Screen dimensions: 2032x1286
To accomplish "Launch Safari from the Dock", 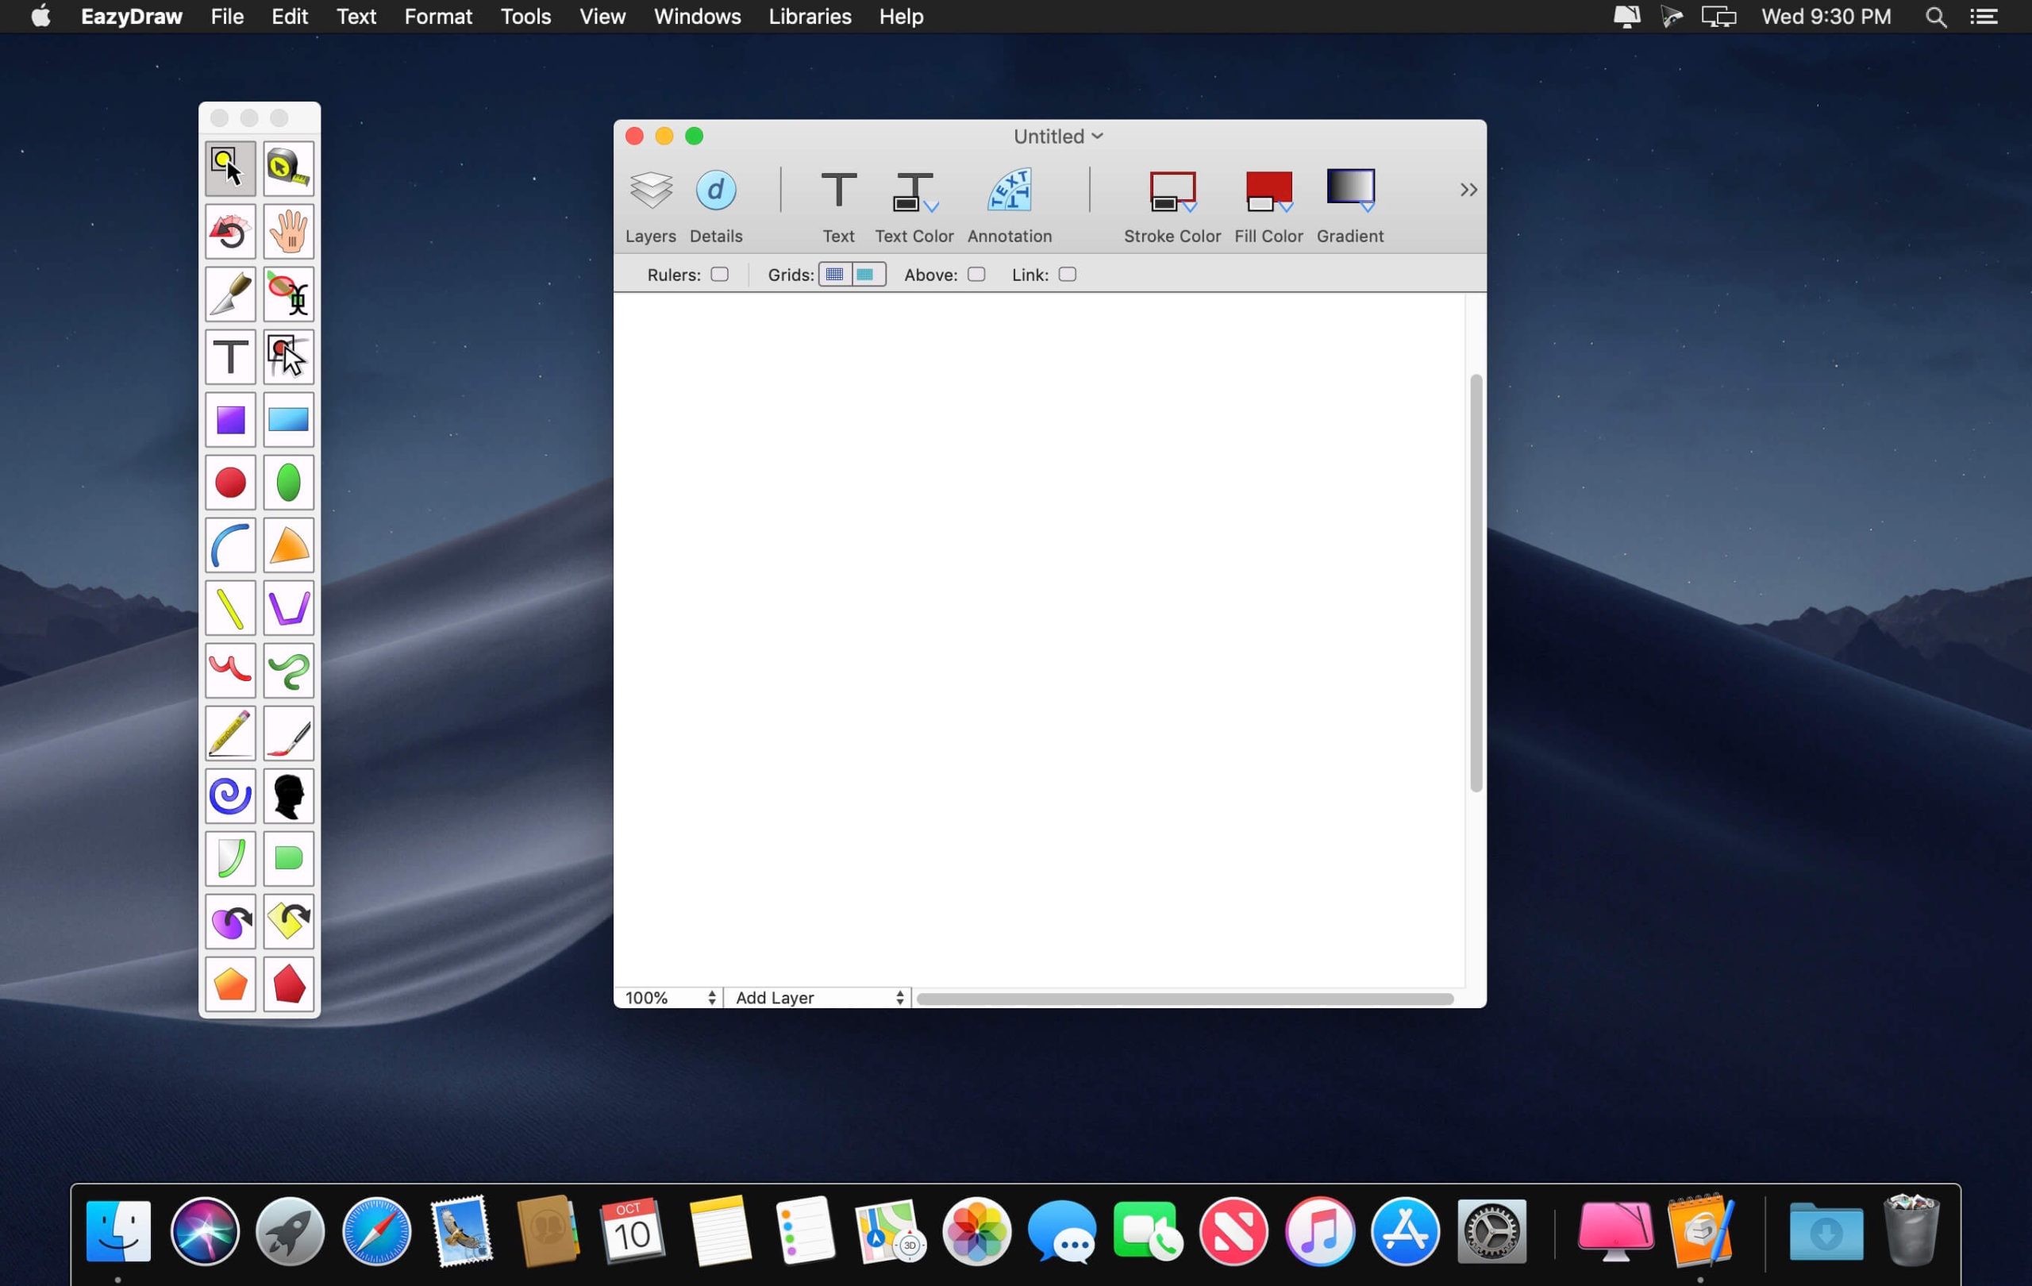I will (375, 1232).
